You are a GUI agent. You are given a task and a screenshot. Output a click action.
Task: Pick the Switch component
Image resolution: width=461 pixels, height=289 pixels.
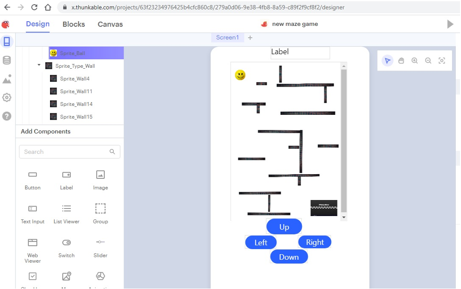point(67,248)
